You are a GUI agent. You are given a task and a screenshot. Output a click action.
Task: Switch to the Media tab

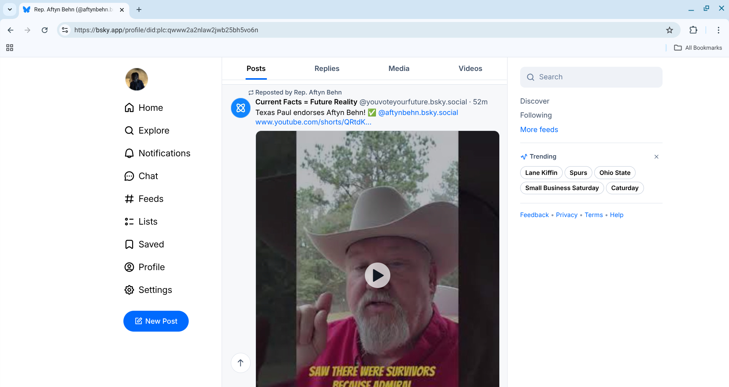point(399,69)
